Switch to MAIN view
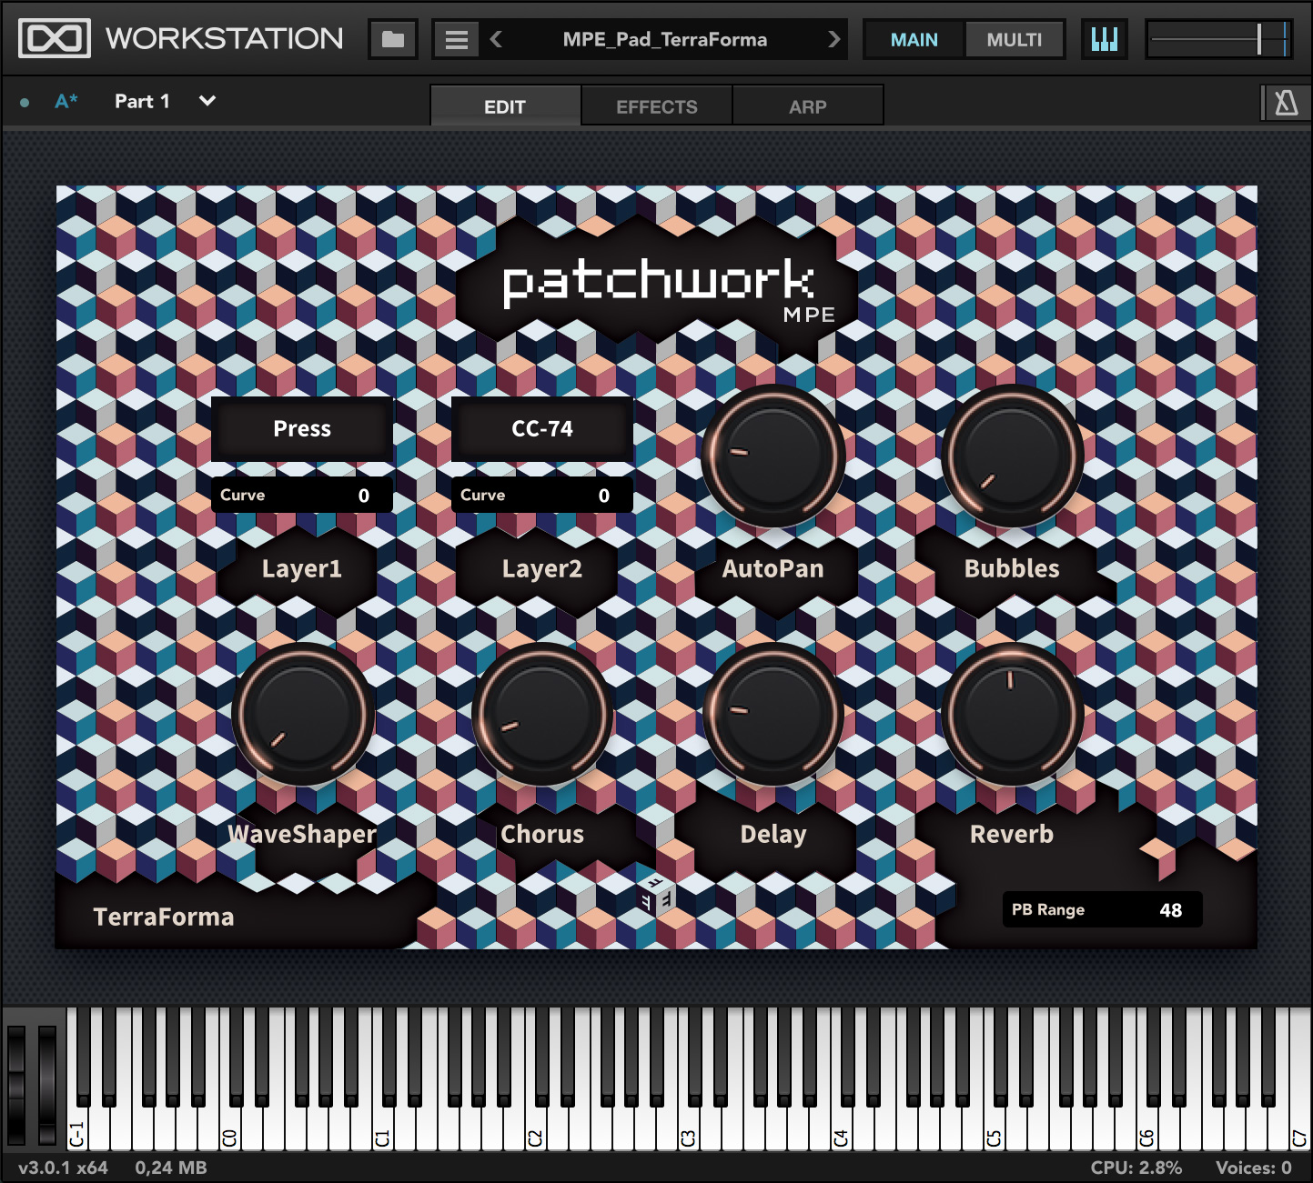1313x1183 pixels. point(914,40)
